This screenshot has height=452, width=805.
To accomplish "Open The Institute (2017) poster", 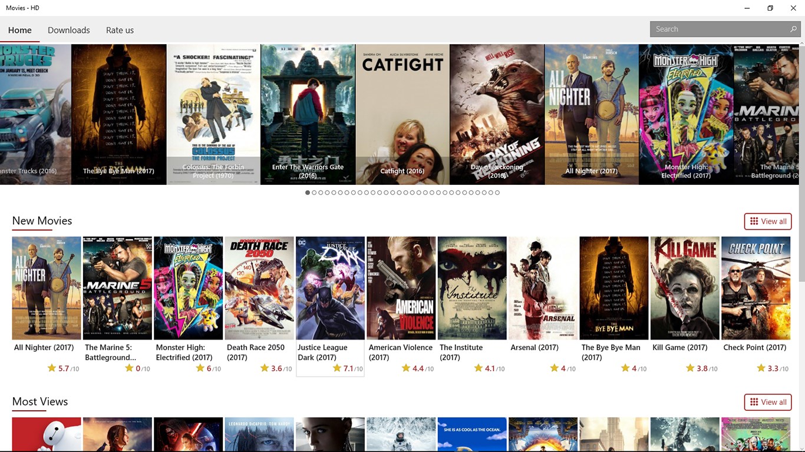I will pos(471,288).
